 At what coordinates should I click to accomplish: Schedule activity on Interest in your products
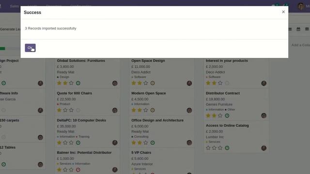(x=227, y=83)
